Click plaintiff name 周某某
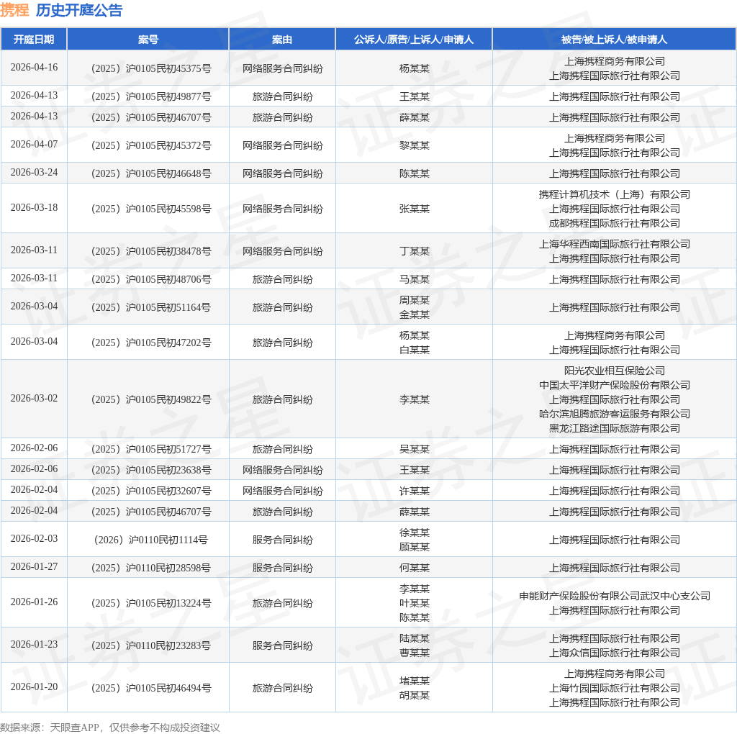Screen dimensions: 737x734 414,300
